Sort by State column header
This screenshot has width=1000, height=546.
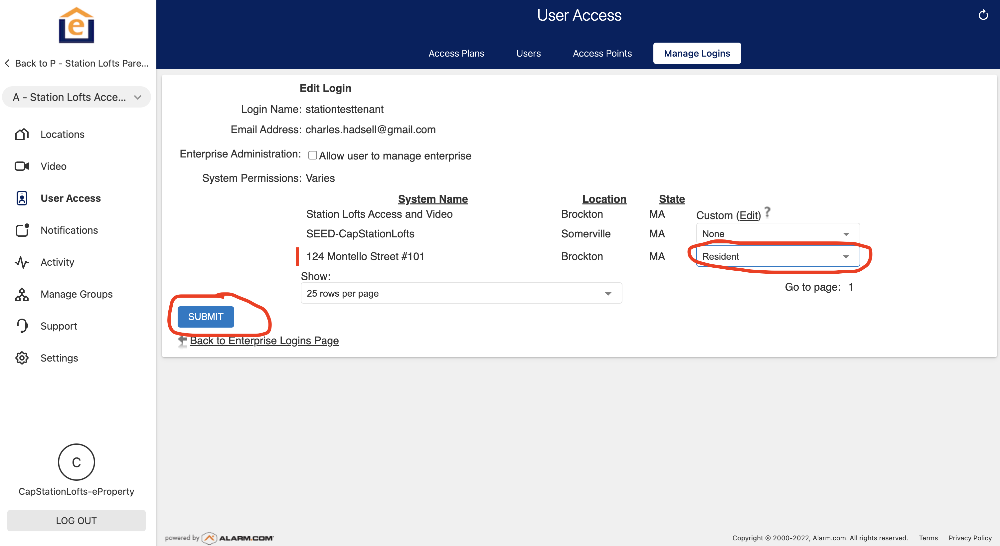[x=672, y=198]
